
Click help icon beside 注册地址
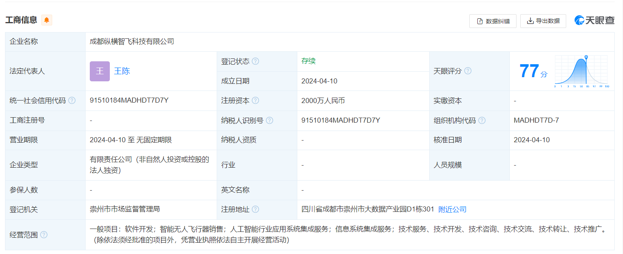256,209
